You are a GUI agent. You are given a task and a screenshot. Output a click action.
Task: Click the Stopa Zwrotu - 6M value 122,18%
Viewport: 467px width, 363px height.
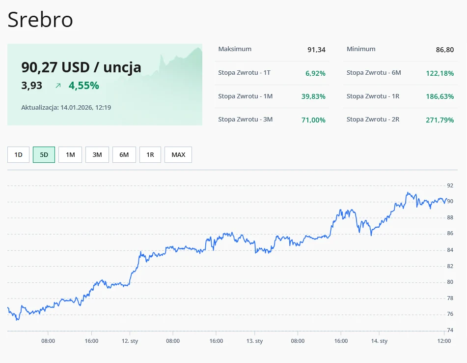click(440, 73)
